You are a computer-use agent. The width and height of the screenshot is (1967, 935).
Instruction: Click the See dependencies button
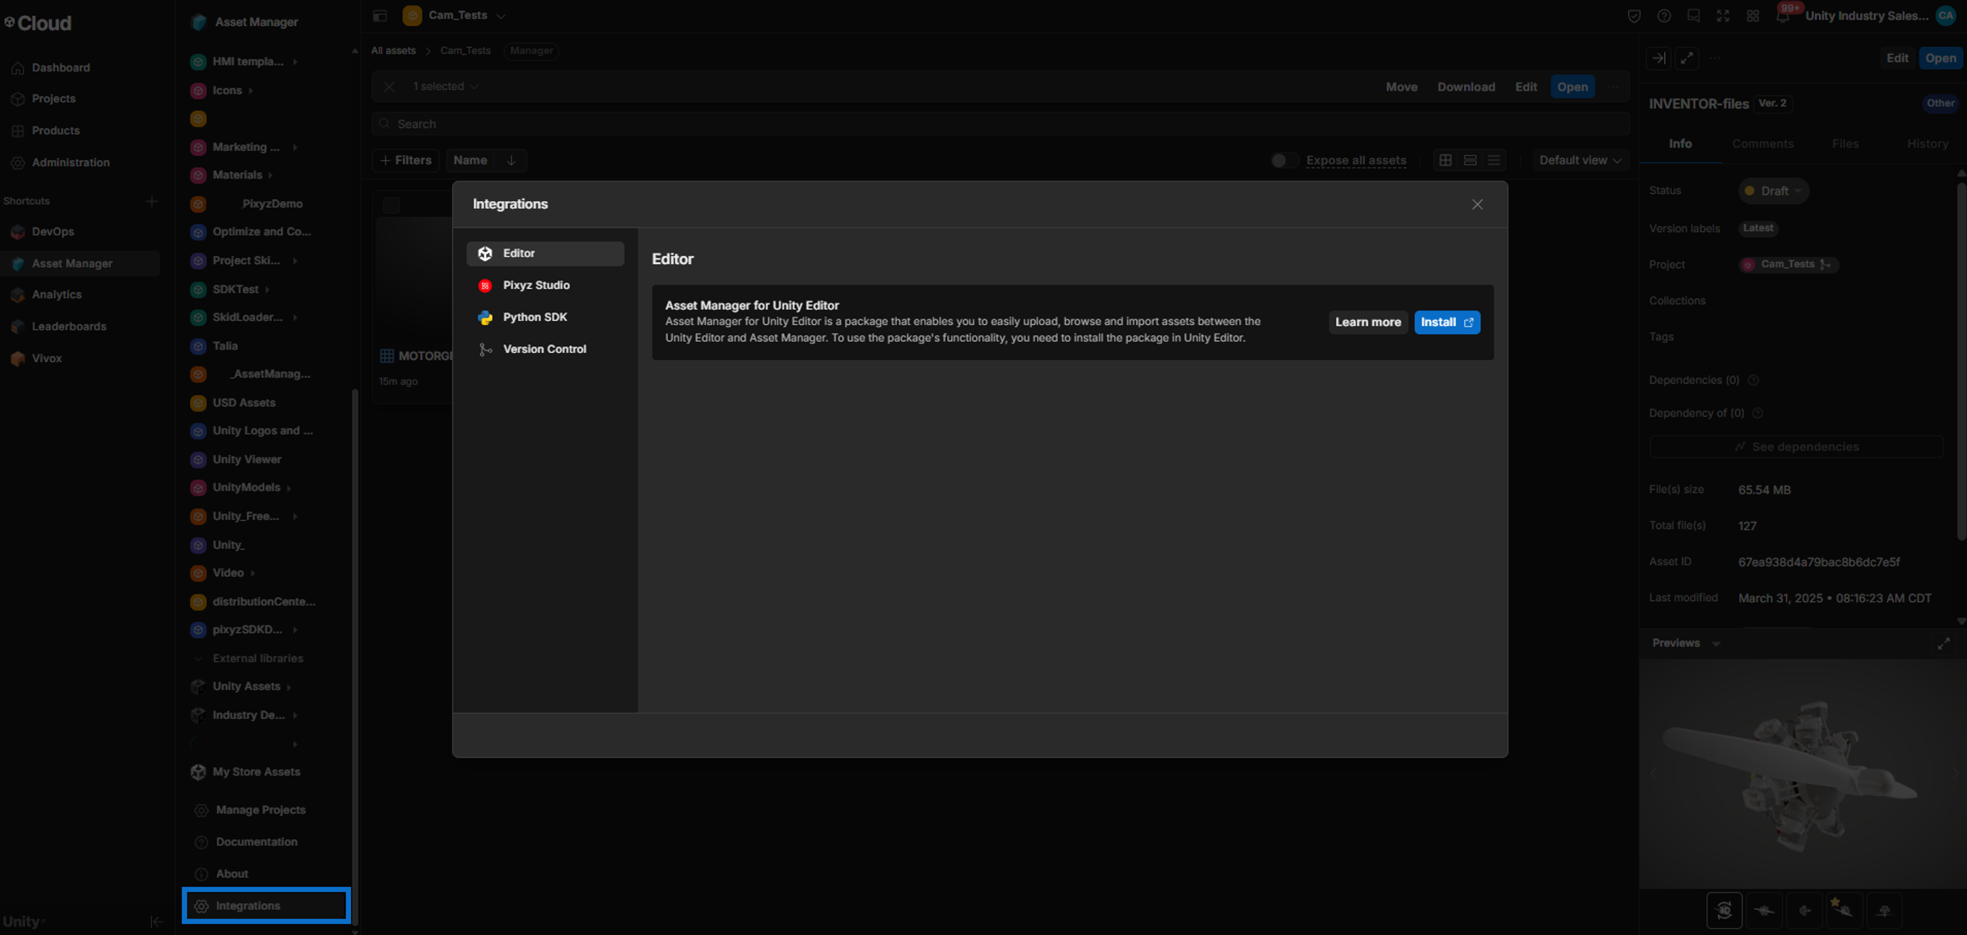click(x=1796, y=447)
